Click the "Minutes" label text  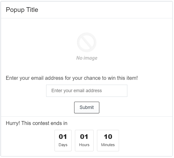click(x=108, y=145)
